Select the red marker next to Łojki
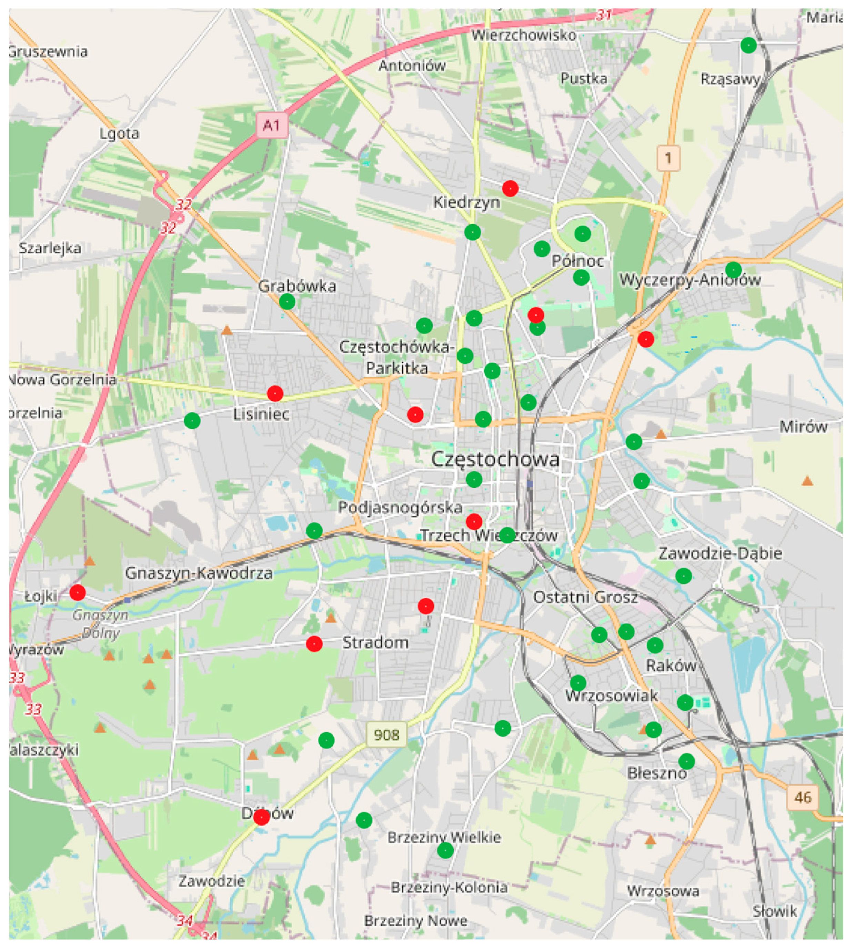Image resolution: width=855 pixels, height=950 pixels. coord(78,592)
